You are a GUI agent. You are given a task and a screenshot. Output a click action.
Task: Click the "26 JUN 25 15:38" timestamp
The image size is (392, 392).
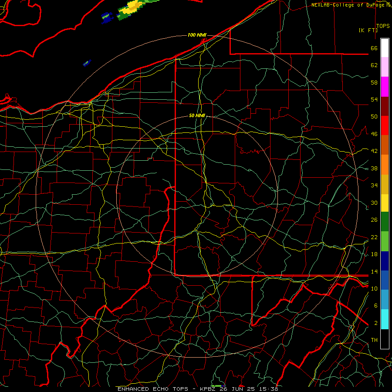point(249,389)
